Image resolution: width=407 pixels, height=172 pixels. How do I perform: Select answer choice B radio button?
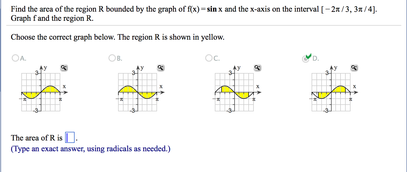pyautogui.click(x=112, y=58)
